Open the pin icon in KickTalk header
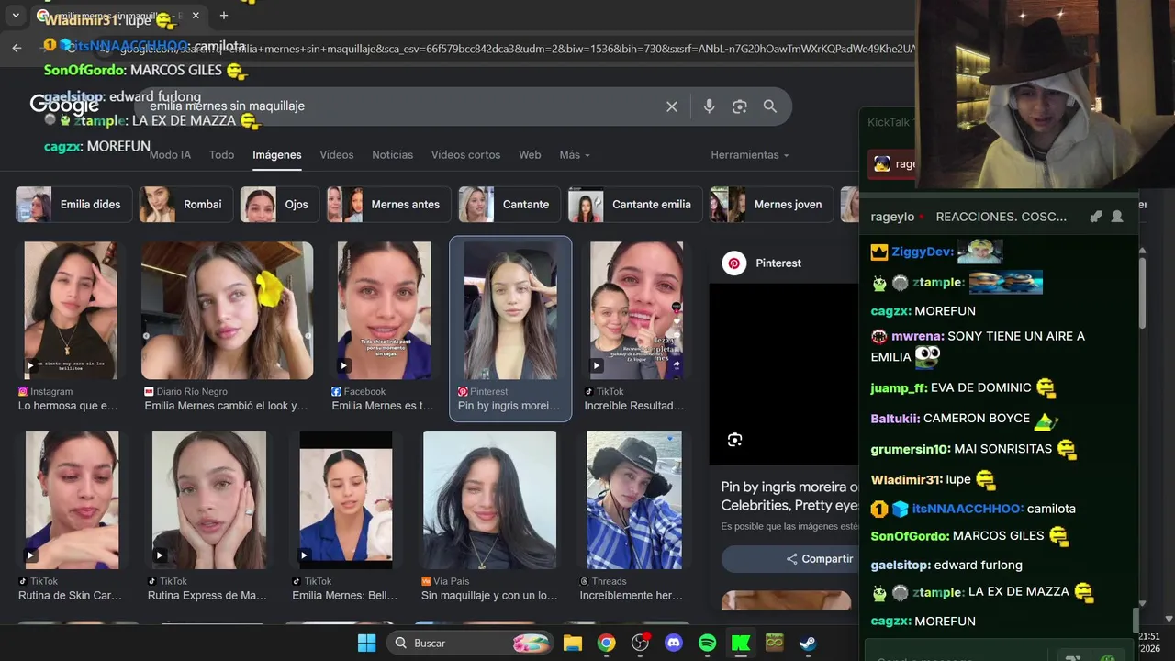1175x661 pixels. tap(1095, 217)
